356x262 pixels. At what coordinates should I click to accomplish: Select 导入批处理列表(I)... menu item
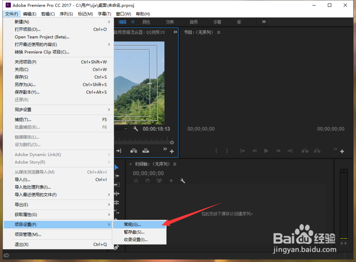coord(59,187)
